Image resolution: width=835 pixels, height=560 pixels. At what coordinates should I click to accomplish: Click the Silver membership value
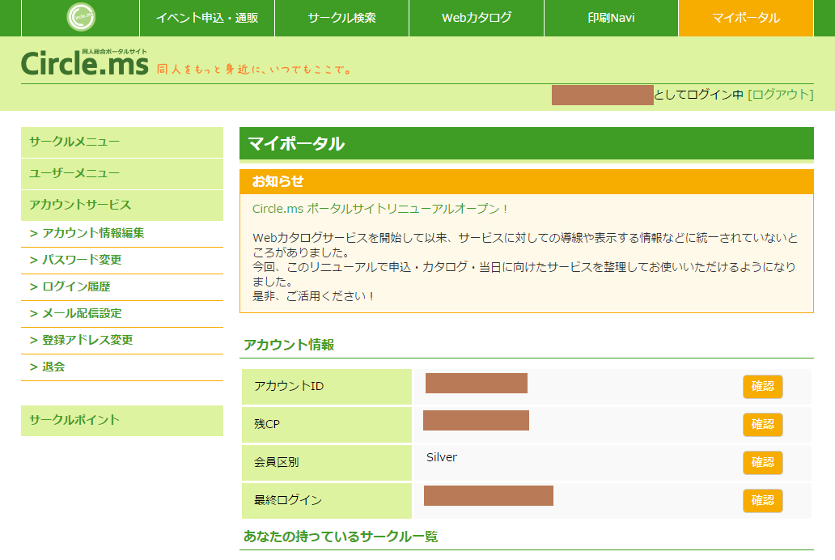(442, 457)
